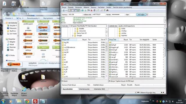The height and width of the screenshot is (104, 186).
Task: Click the Kullanıcı Adı input field
Action: [99, 14]
